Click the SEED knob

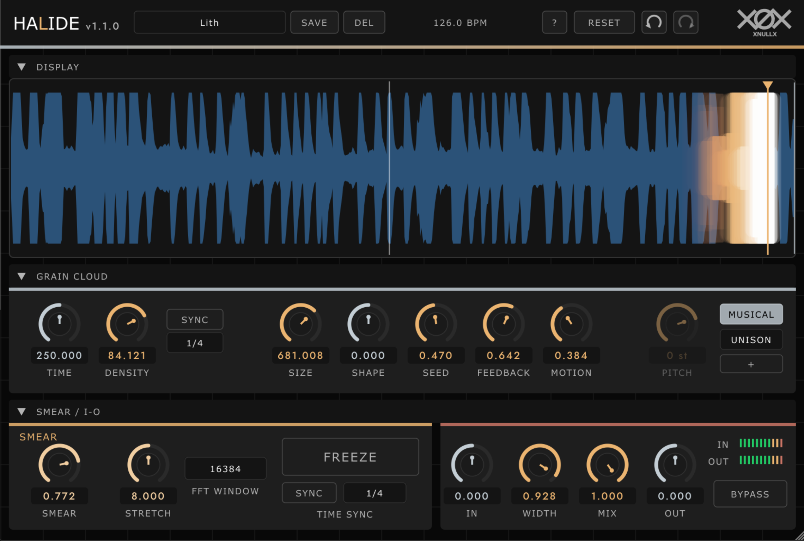coord(436,323)
